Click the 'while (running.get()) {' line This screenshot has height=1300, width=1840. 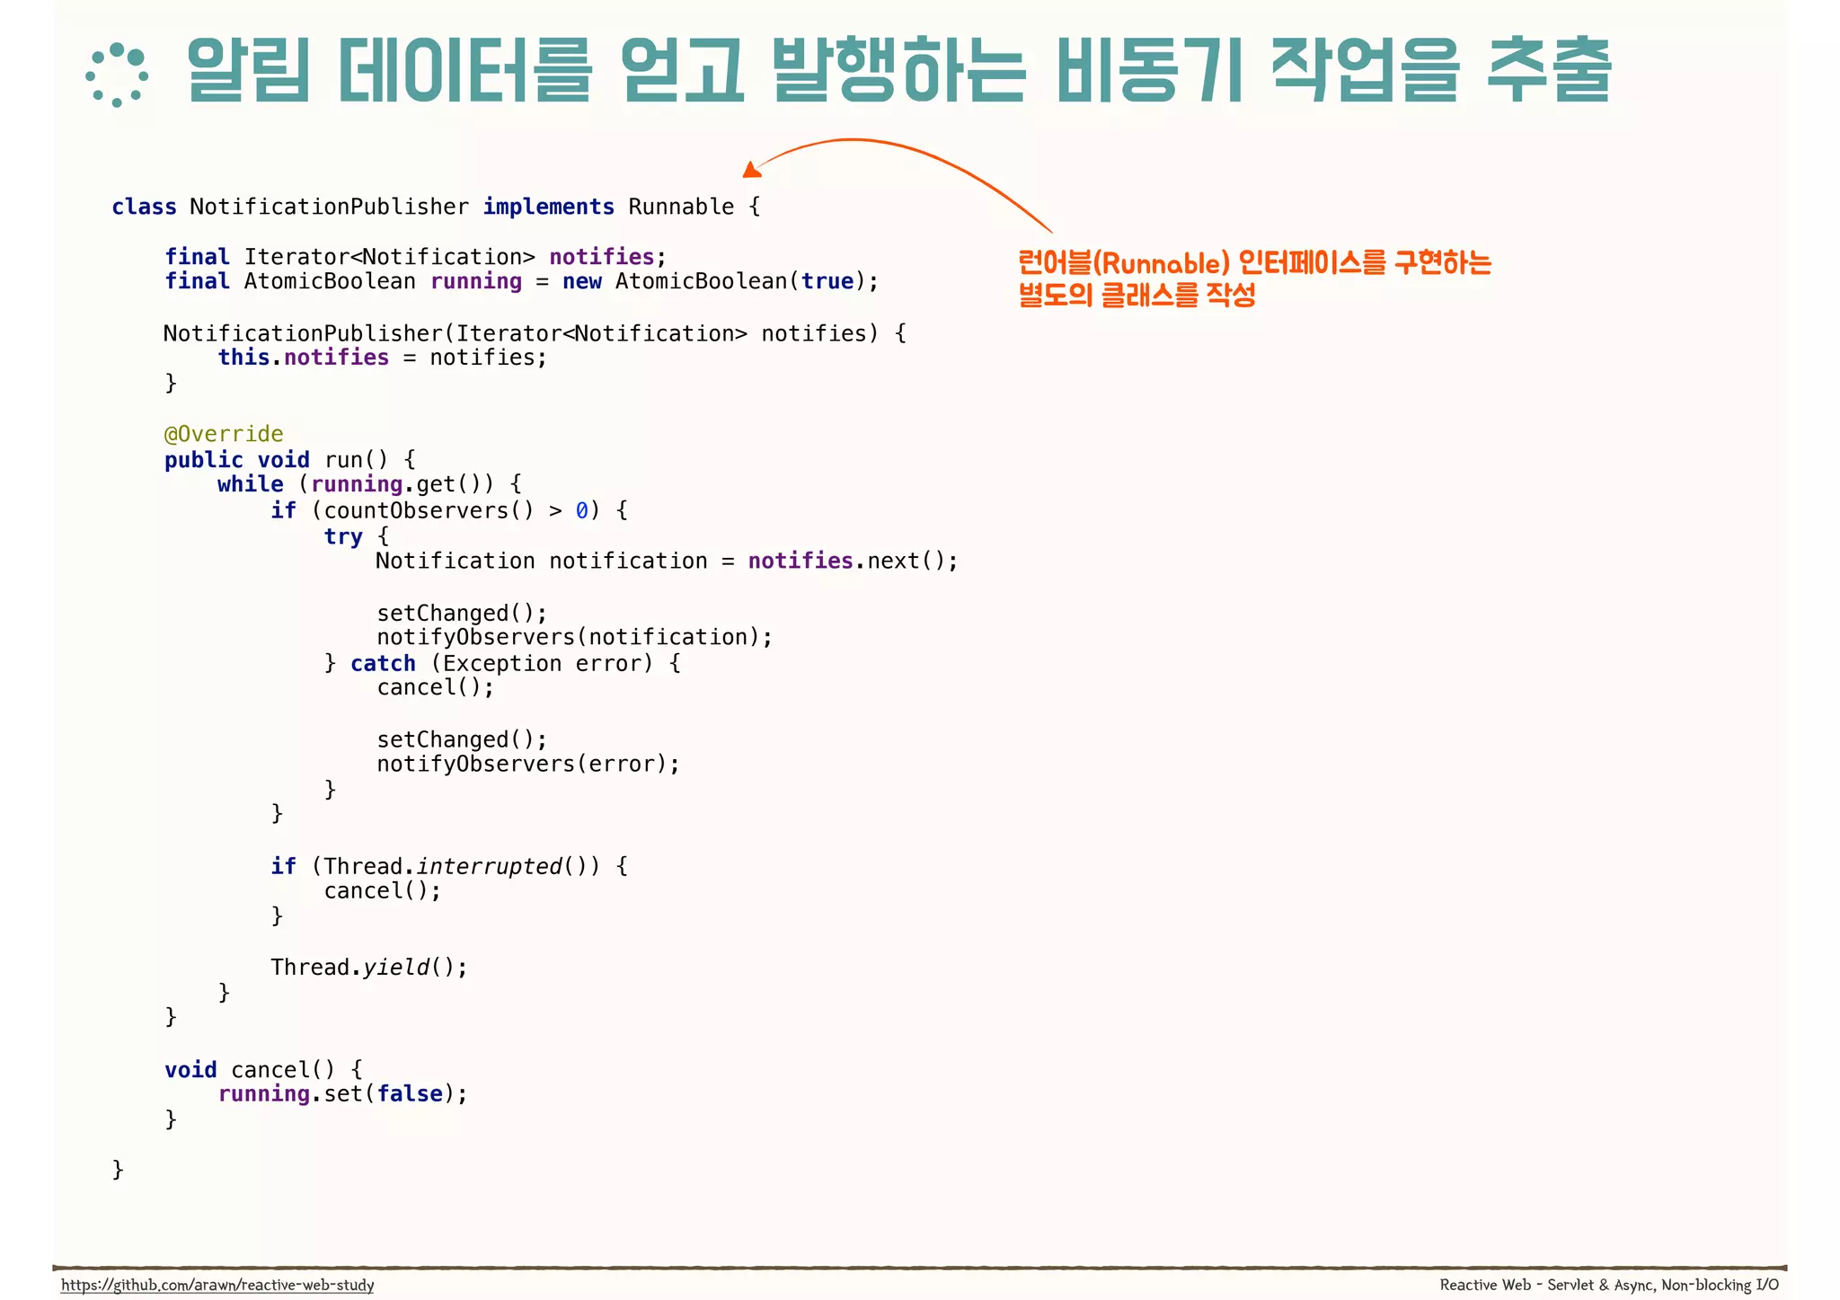click(x=370, y=484)
